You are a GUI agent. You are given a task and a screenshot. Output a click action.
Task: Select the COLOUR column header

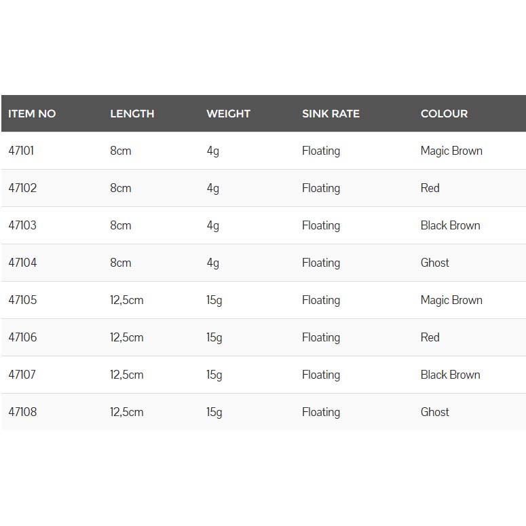tap(444, 114)
